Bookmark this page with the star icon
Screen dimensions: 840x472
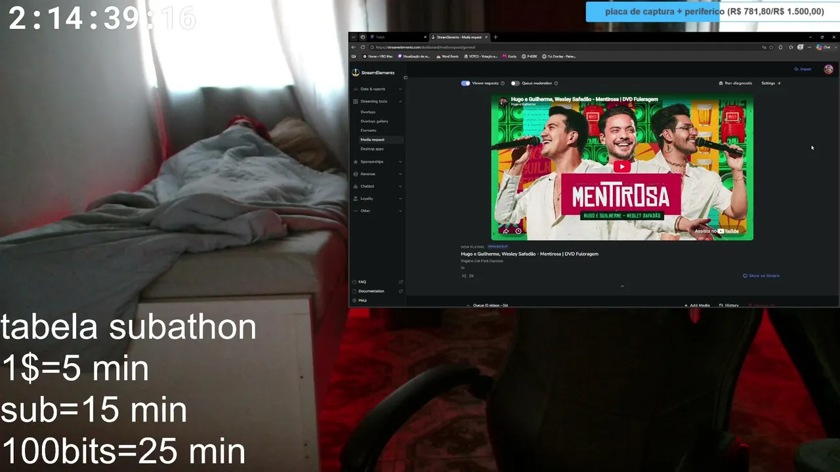coord(772,47)
